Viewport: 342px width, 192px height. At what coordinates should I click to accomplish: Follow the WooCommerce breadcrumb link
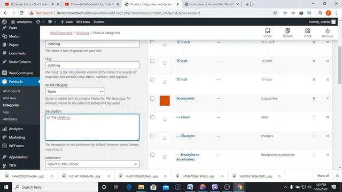(61, 33)
